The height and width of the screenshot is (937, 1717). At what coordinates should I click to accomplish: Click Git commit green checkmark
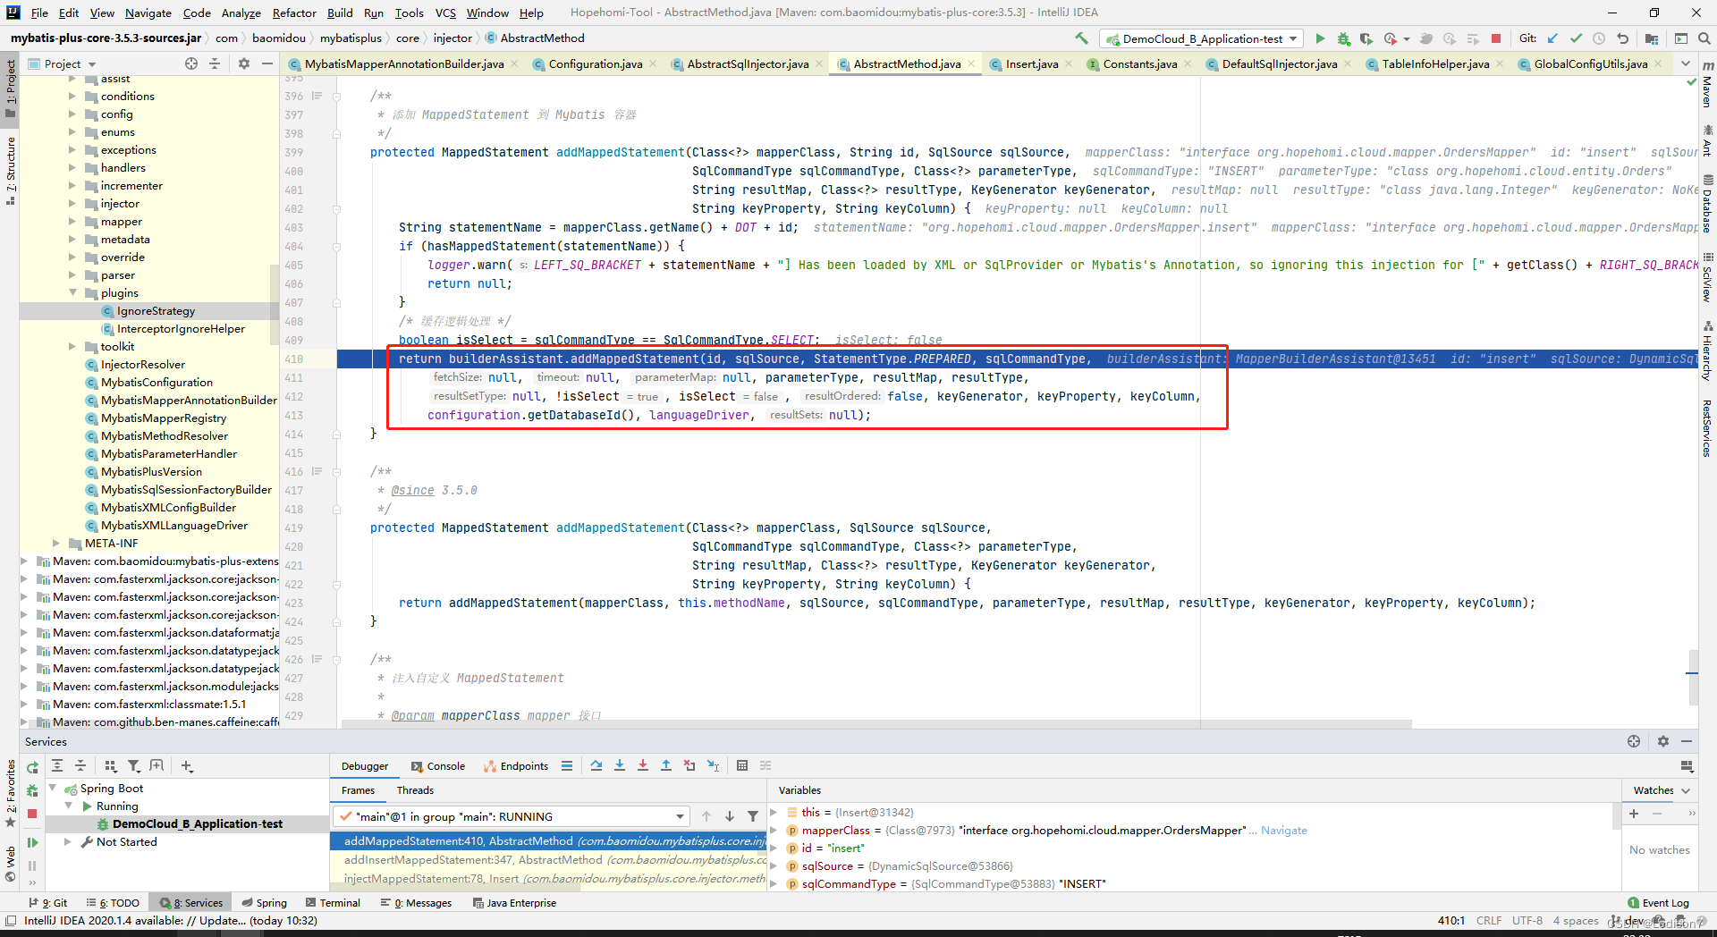coord(1576,38)
